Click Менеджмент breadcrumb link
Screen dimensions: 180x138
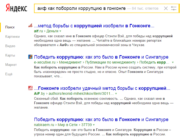(70, 62)
